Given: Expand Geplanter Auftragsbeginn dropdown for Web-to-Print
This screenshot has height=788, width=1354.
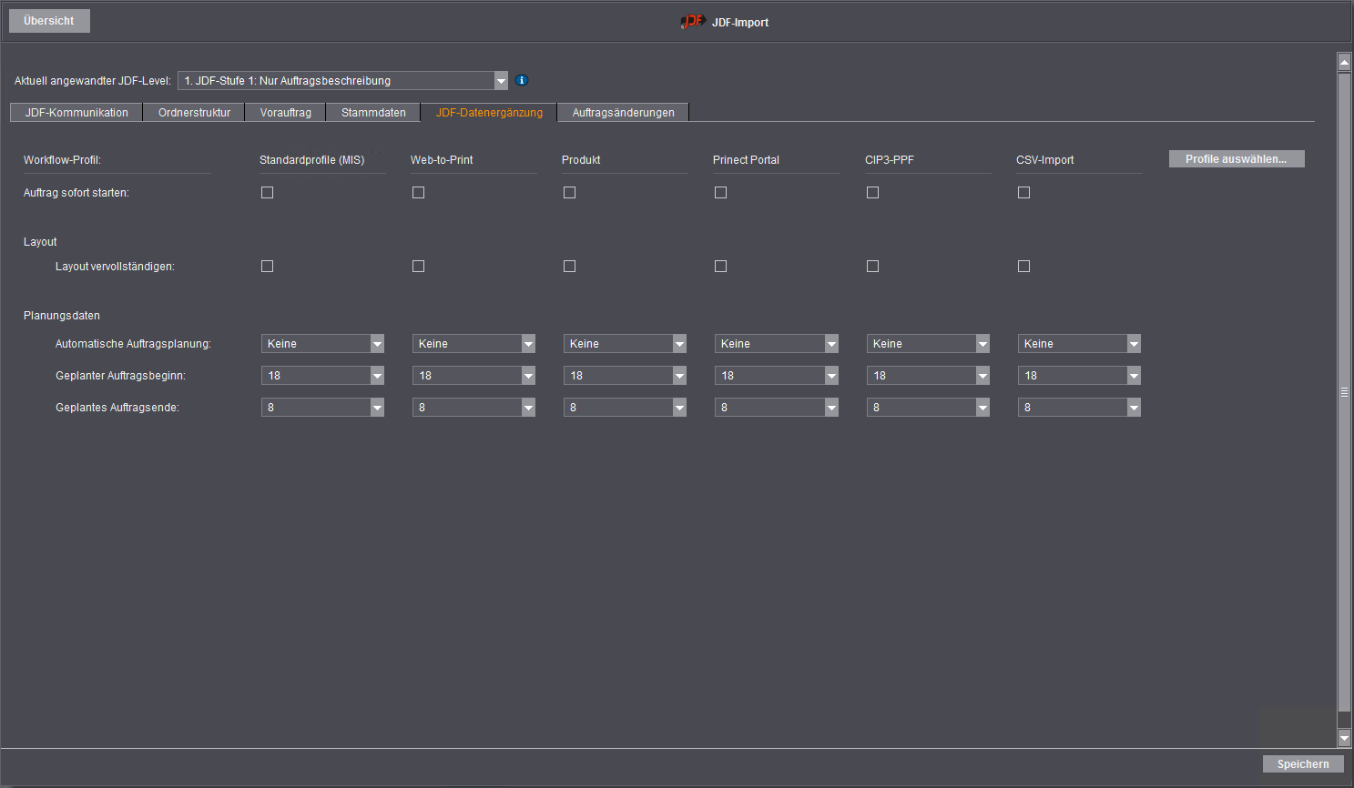Looking at the screenshot, I should [x=473, y=375].
